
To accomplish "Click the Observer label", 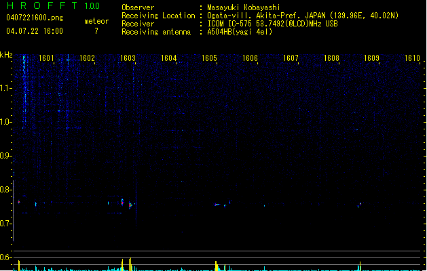I will pos(138,7).
